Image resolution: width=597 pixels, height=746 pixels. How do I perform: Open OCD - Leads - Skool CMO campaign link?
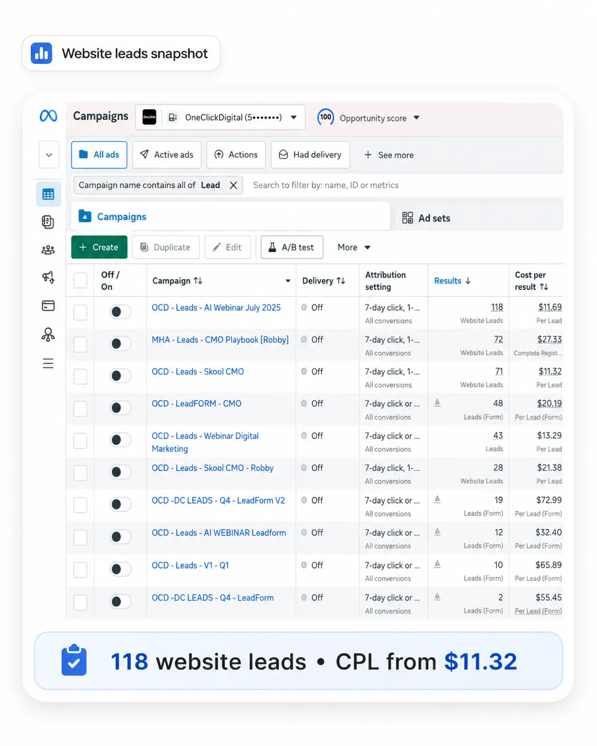click(x=198, y=371)
